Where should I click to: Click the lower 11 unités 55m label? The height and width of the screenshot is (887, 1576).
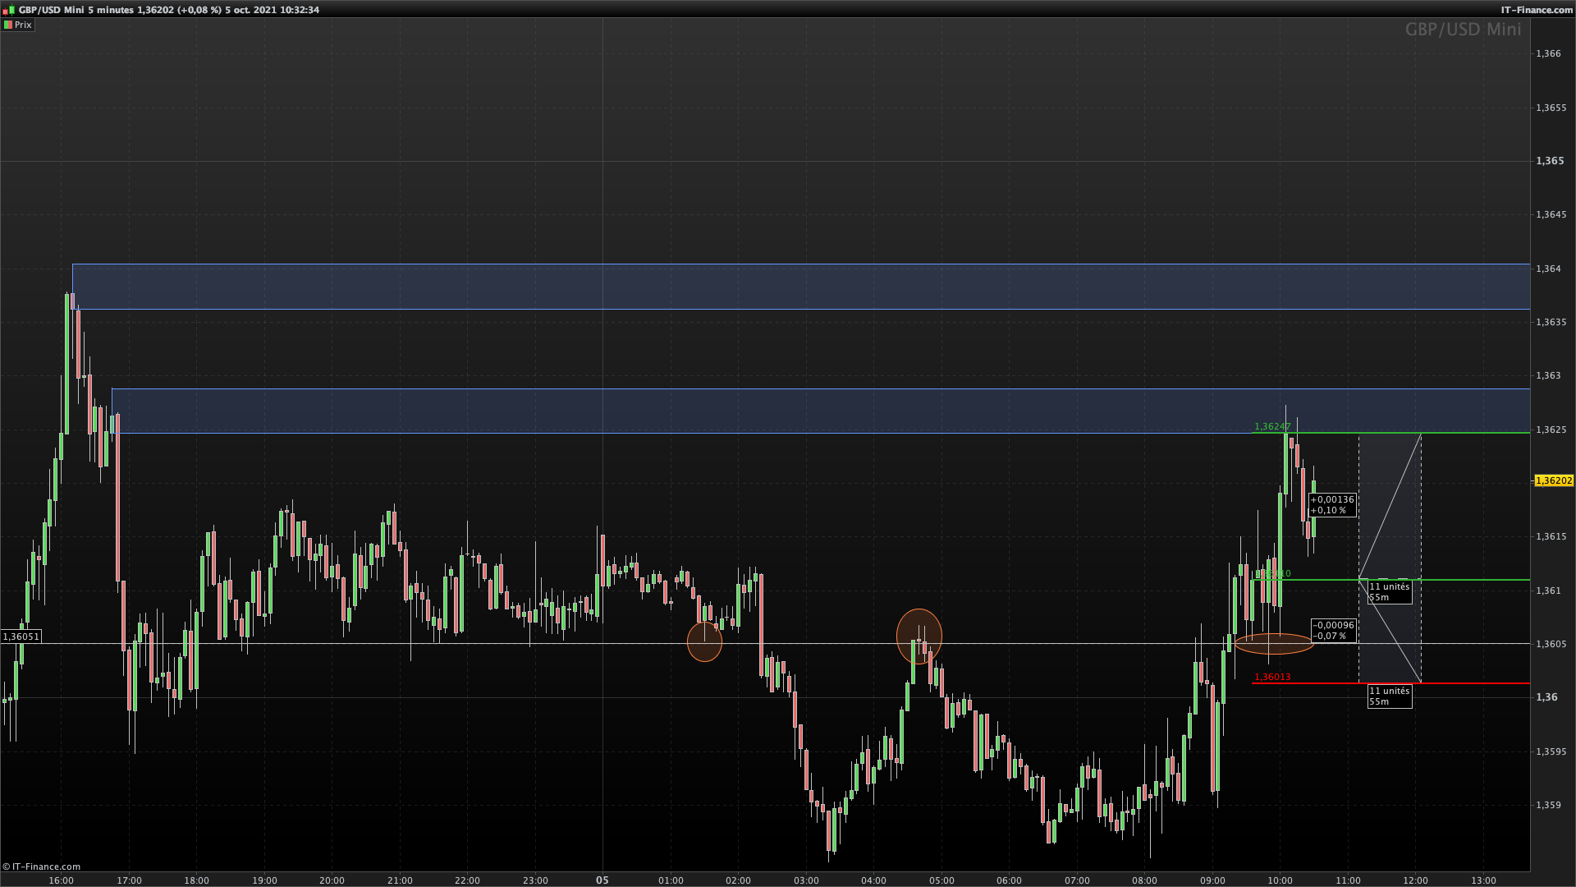coord(1389,696)
